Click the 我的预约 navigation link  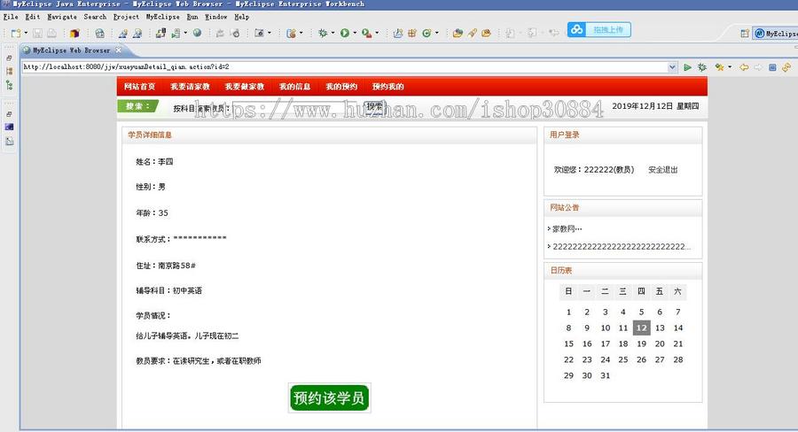341,87
